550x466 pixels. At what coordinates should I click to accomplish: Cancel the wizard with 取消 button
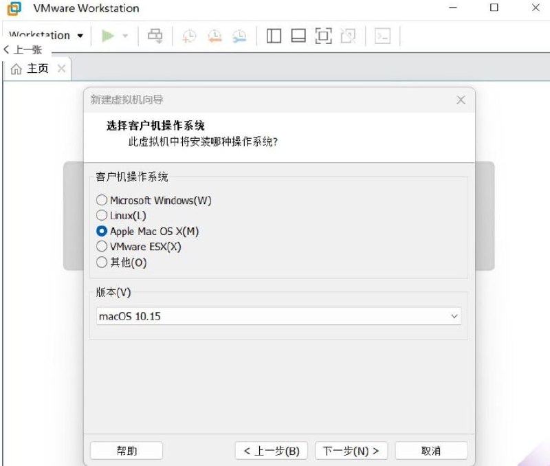pos(431,451)
